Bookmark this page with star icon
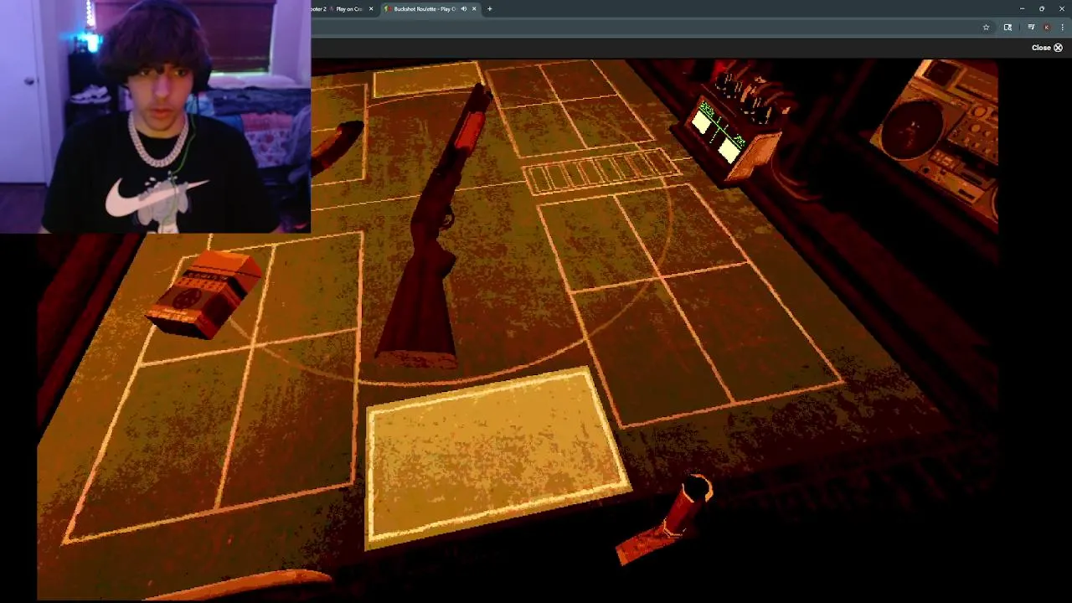 point(986,28)
